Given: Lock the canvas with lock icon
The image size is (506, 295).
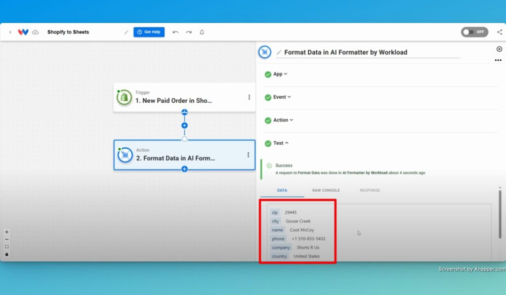Looking at the screenshot, I should [x=7, y=254].
